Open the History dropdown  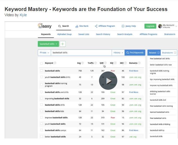[x=118, y=53]
